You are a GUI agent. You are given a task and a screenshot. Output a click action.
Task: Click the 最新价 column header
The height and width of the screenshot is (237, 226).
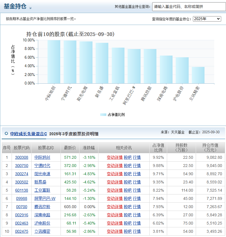[70, 148]
